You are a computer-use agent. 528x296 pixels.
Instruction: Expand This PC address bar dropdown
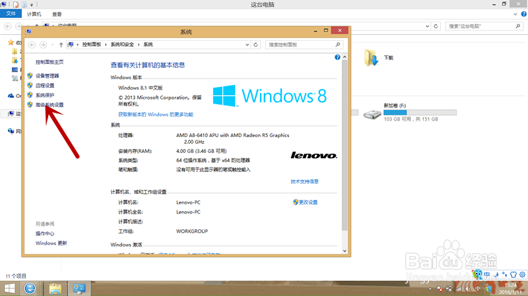(427, 26)
